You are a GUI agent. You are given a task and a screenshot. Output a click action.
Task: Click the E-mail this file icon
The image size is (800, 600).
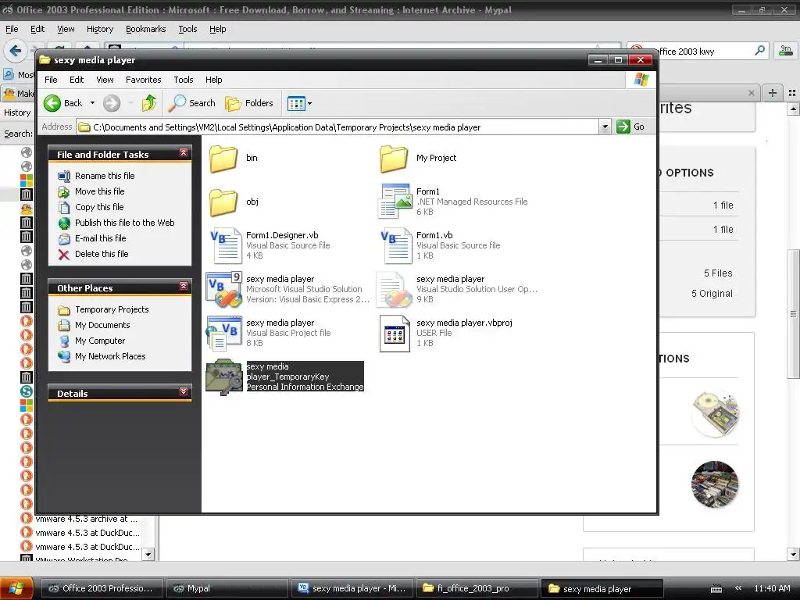[64, 239]
